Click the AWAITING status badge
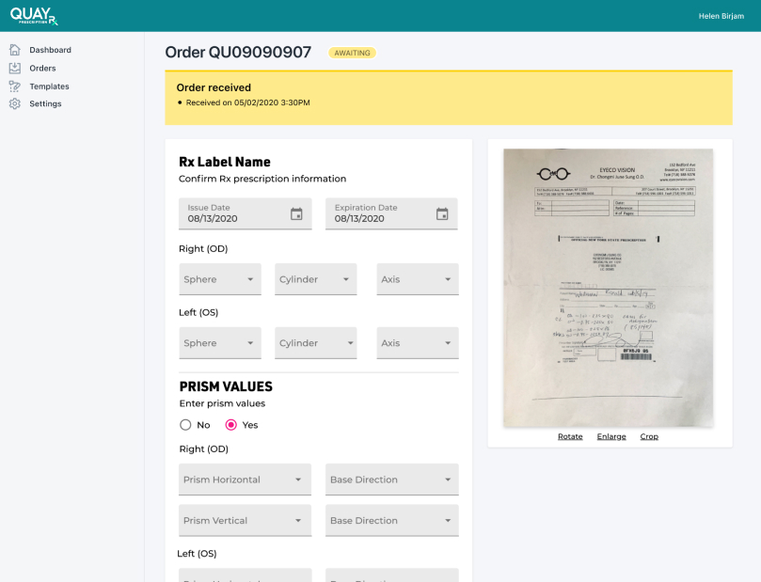761x582 pixels. (352, 53)
